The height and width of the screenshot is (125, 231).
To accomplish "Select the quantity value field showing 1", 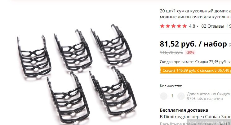I will [172, 96].
